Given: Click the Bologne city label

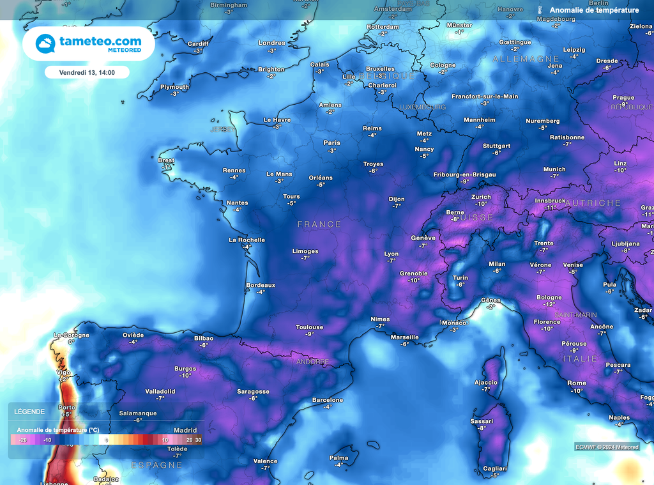Looking at the screenshot, I should (x=549, y=298).
